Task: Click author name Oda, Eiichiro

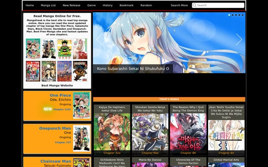Action: tap(60, 100)
